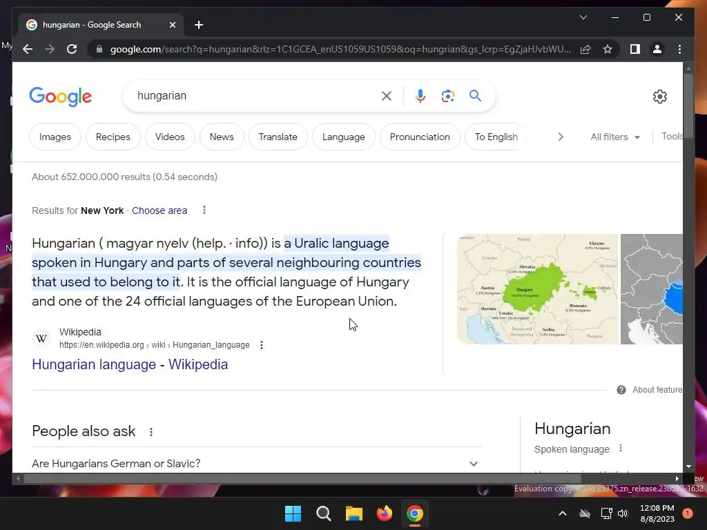This screenshot has width=707, height=530.
Task: Expand 'Are Hungarians German or Slavic?' question
Action: pos(257,463)
